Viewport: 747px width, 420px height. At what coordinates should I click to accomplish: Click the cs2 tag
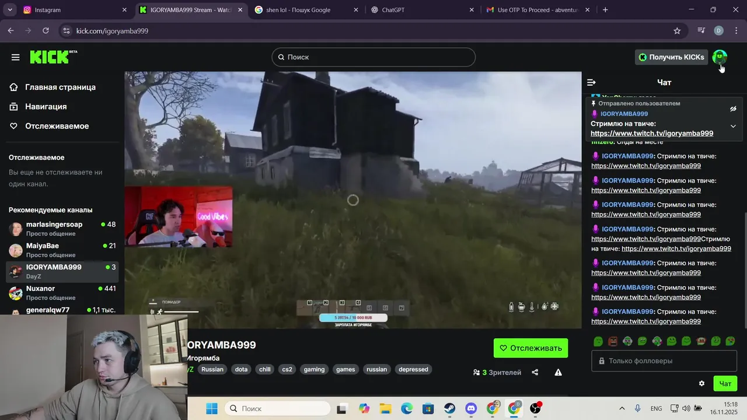(x=287, y=369)
